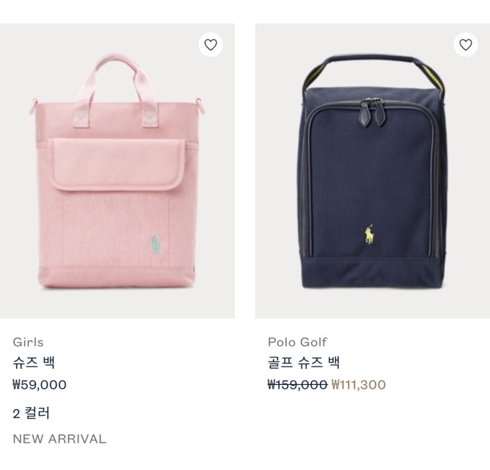
Task: Click the NEW ARRIVAL badge
Action: pos(60,439)
